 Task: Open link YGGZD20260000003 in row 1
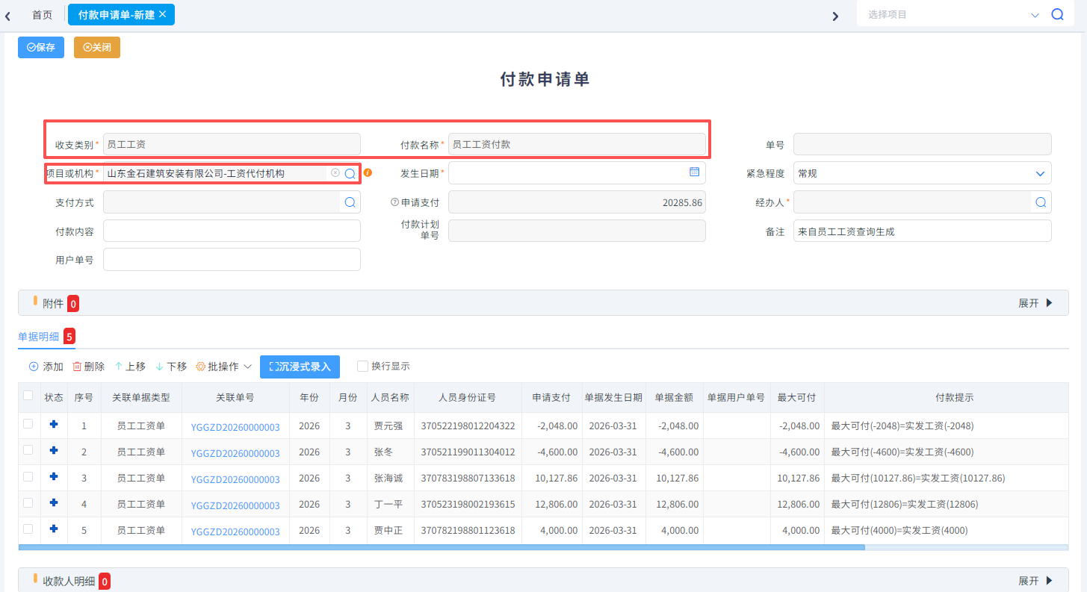[x=235, y=427]
